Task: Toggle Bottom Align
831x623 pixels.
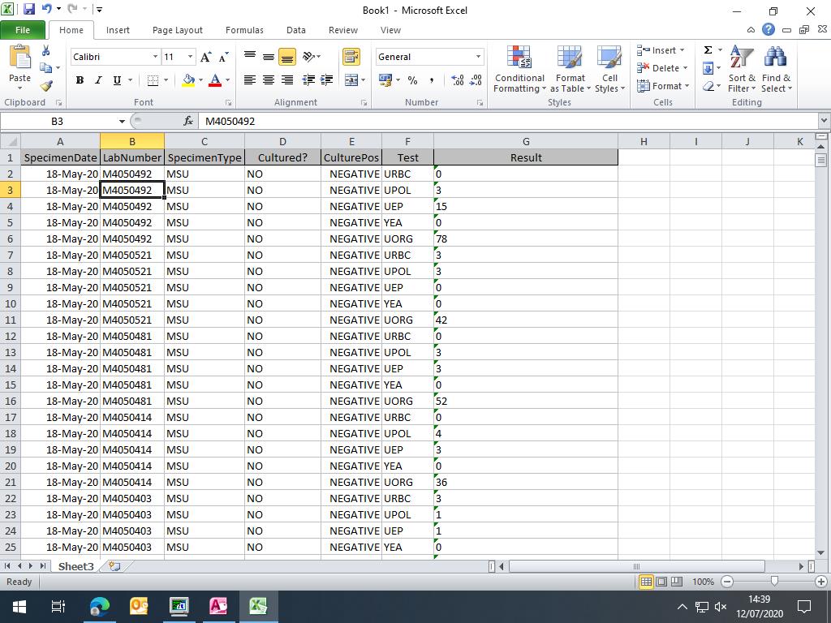Action: pyautogui.click(x=287, y=57)
